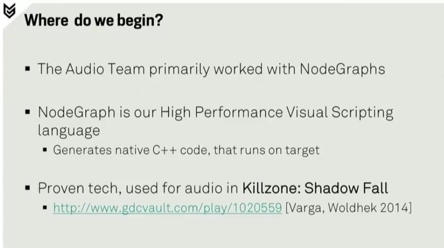Click the phrase "that runs on target"

pyautogui.click(x=266, y=150)
